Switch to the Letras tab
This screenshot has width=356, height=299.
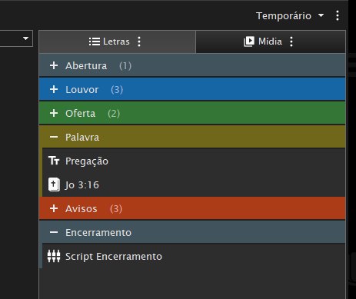click(x=118, y=42)
